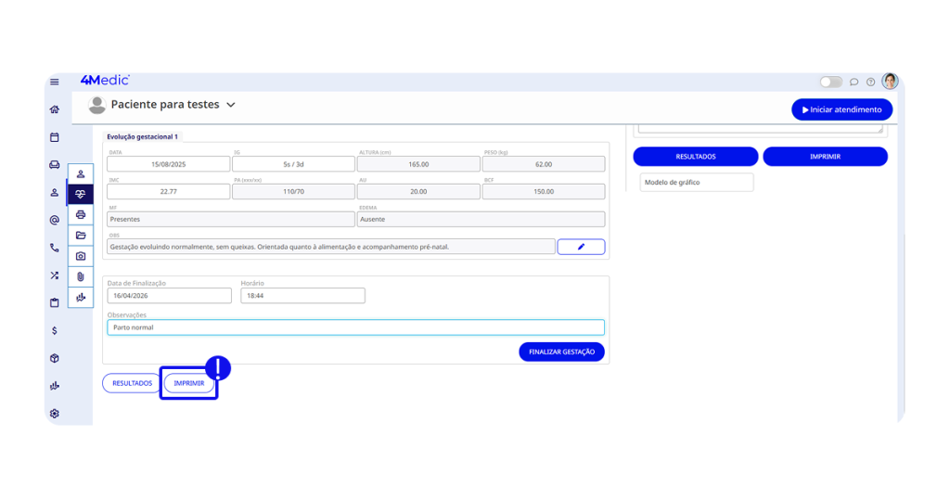Select the Evolução gestacional 1 tab
The height and width of the screenshot is (499, 950).
click(142, 136)
